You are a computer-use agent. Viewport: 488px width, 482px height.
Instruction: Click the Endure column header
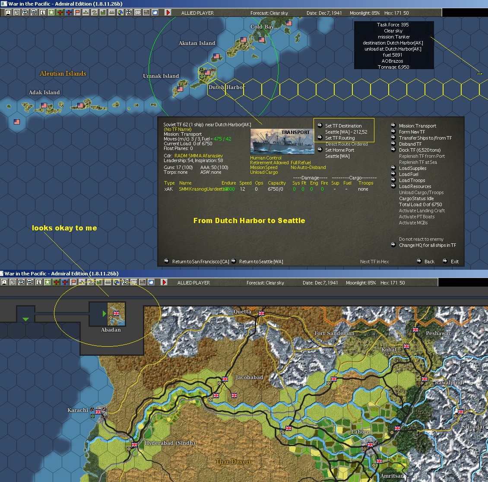[x=228, y=183]
